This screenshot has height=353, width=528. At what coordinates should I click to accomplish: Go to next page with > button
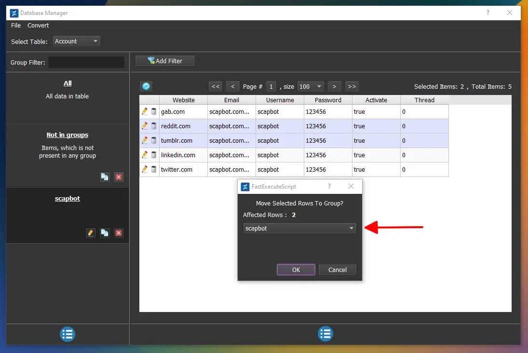point(334,87)
